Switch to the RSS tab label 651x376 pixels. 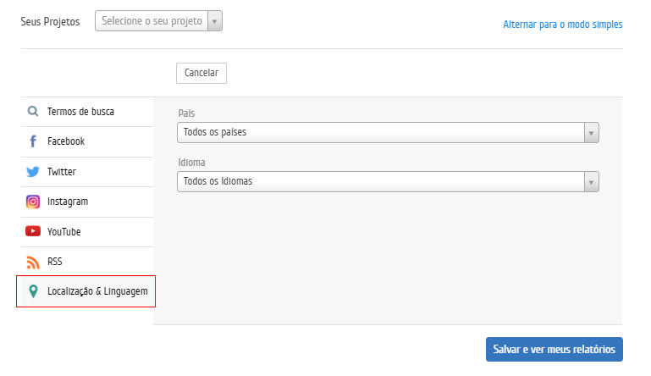pos(55,262)
